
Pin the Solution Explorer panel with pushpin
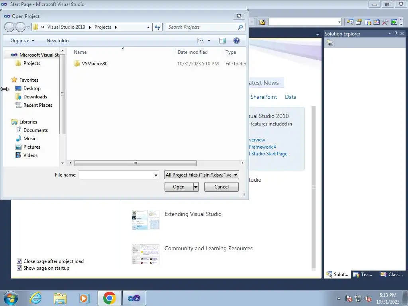point(396,33)
